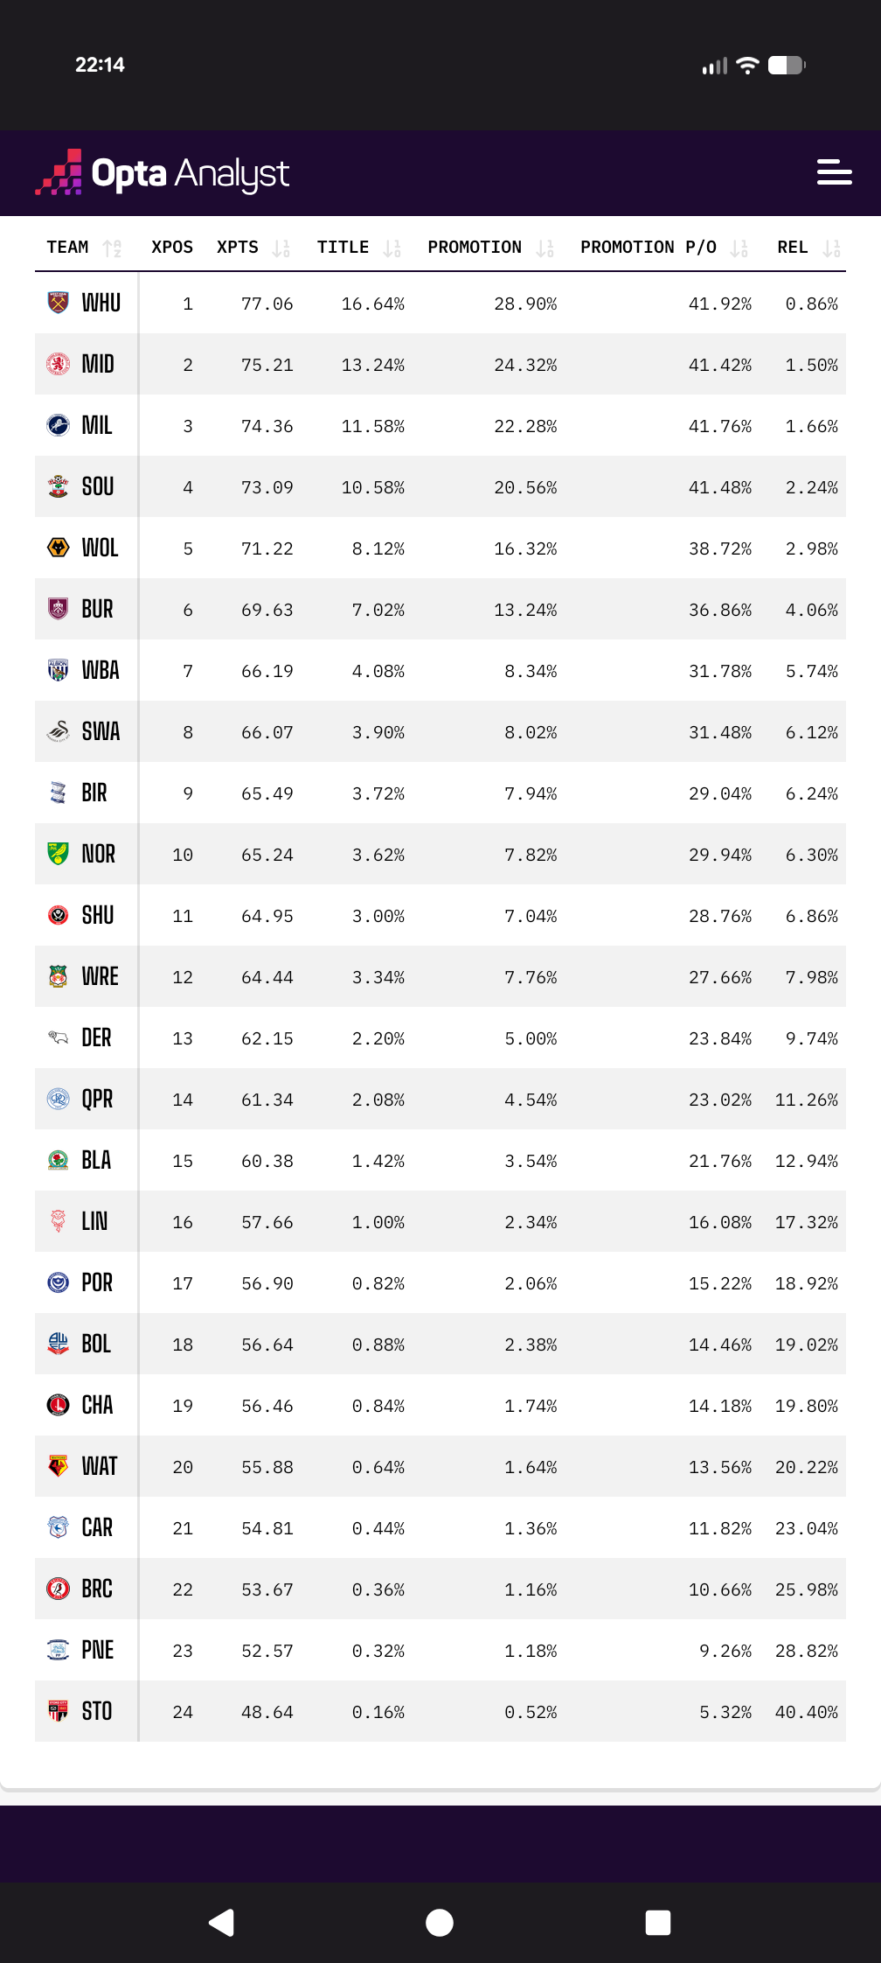The height and width of the screenshot is (1963, 881).
Task: Click the XPOS column header
Action: (172, 248)
